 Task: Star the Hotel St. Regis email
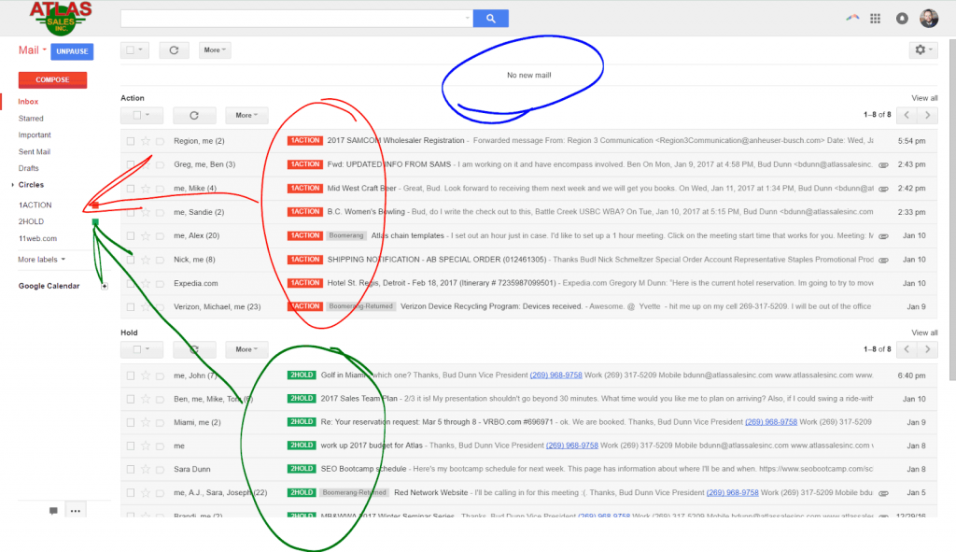coord(145,284)
